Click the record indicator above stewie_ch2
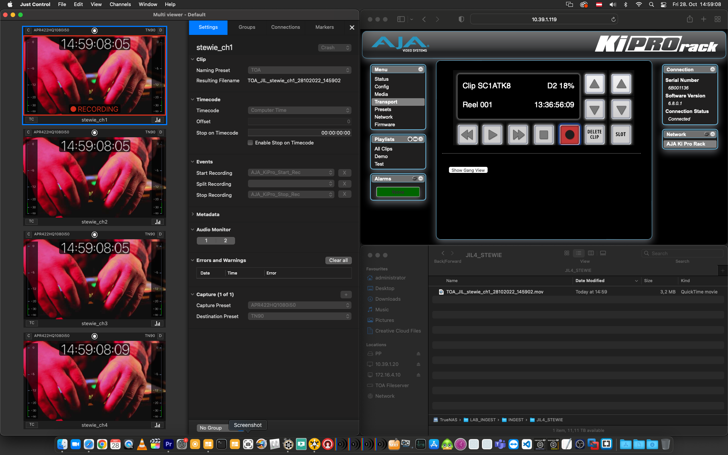 click(95, 132)
